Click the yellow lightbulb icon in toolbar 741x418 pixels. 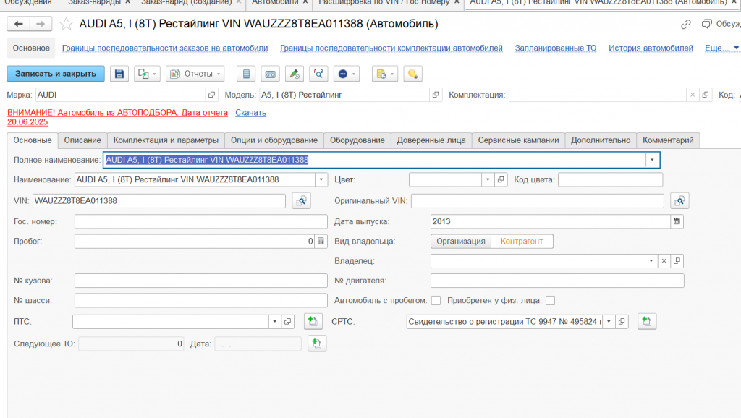(x=412, y=74)
